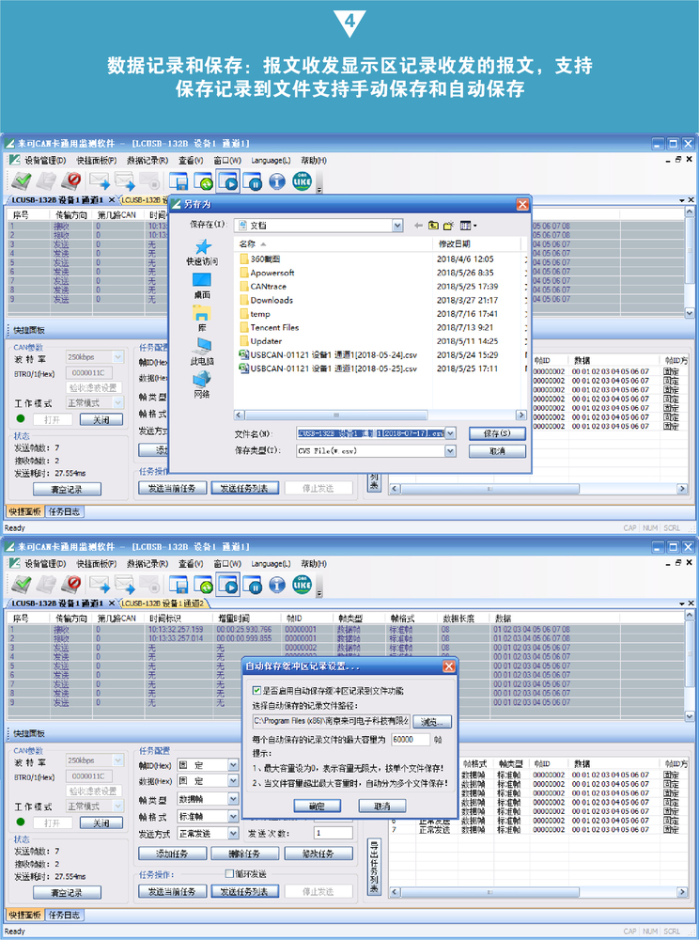The image size is (699, 940).
Task: Open the Downloads folder in the file list
Action: (271, 300)
